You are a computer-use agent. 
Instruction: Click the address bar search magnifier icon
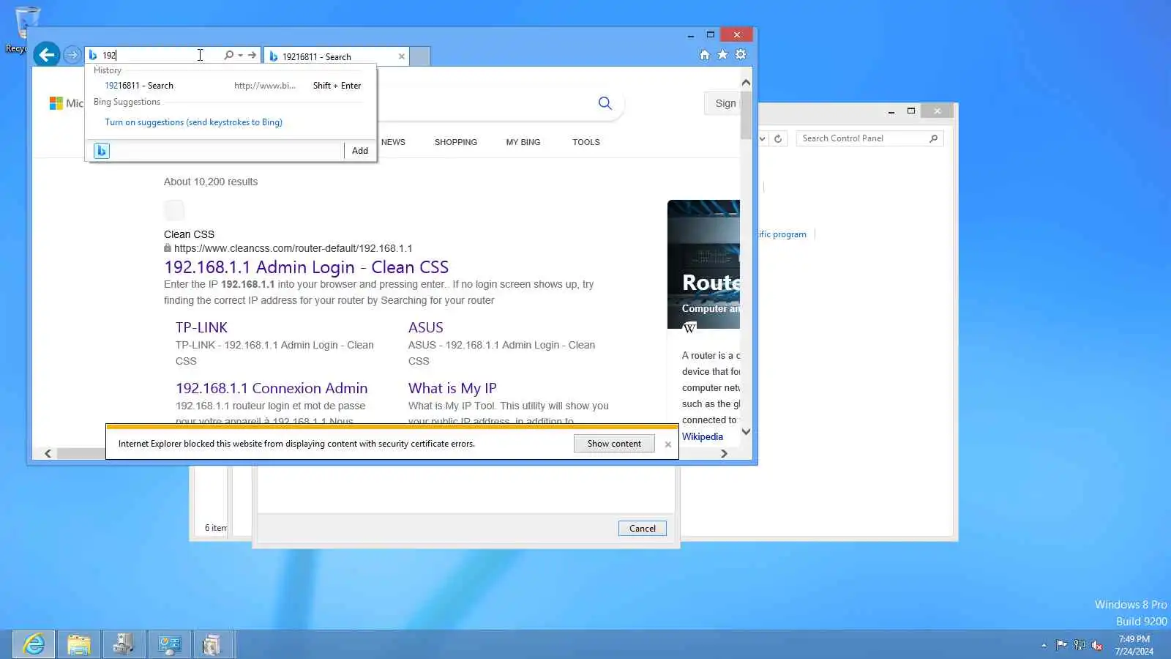tap(229, 55)
